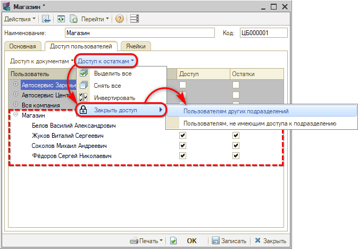Uncheck Доступ for Жуков Виталий Сергеевич
The width and height of the screenshot is (358, 249).
point(182,136)
